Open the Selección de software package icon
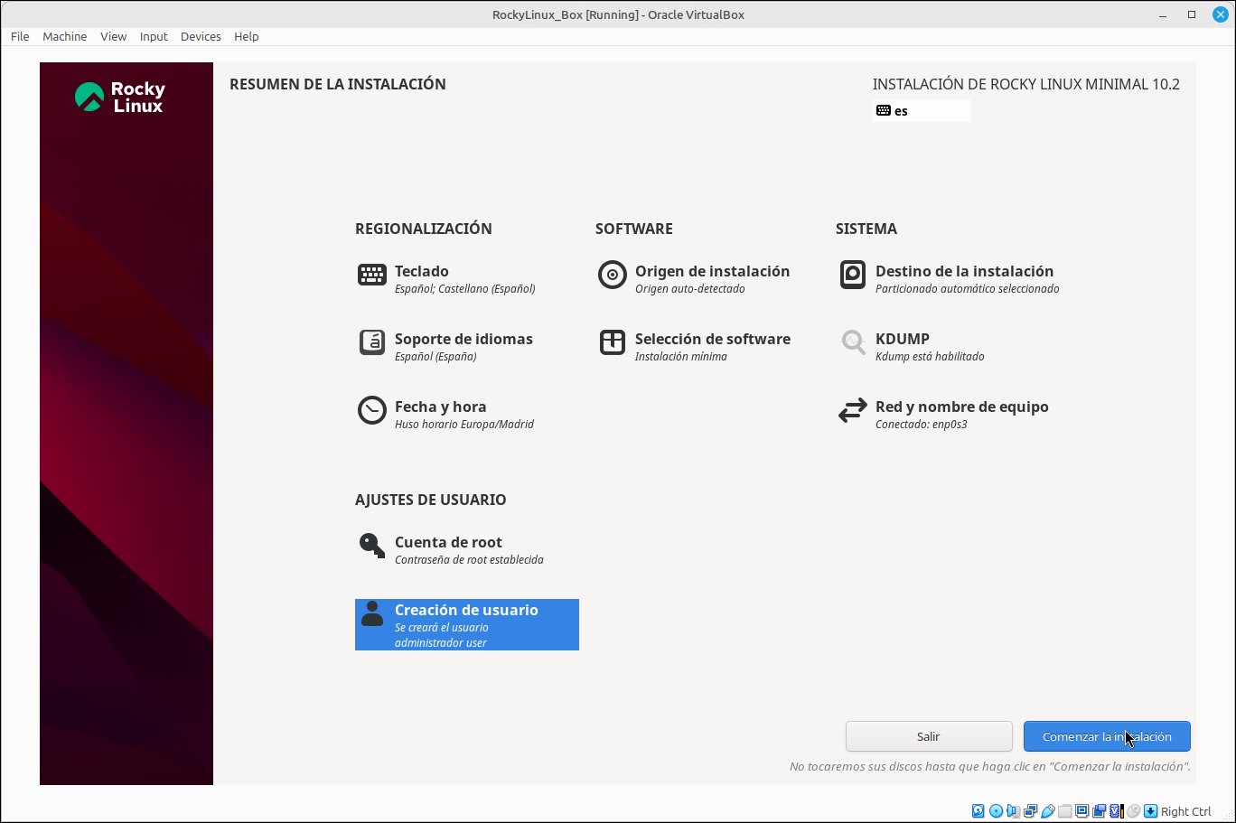Screen dimensions: 1236x823 click(613, 342)
